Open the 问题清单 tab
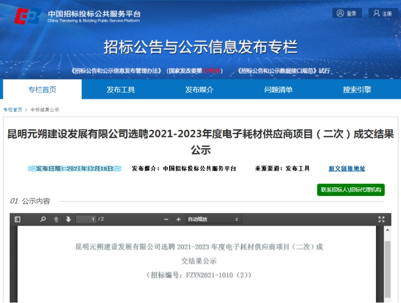 278,90
